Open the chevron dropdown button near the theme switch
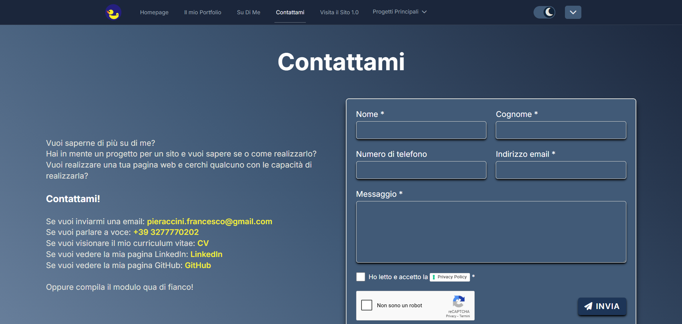Viewport: 682px width, 324px height. tap(573, 12)
